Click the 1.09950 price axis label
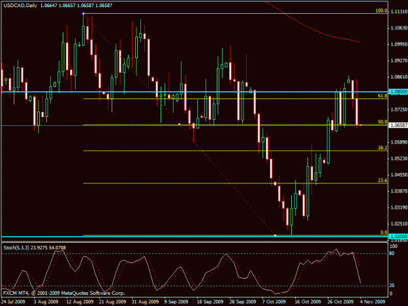The width and height of the screenshot is (408, 306). pos(399,44)
